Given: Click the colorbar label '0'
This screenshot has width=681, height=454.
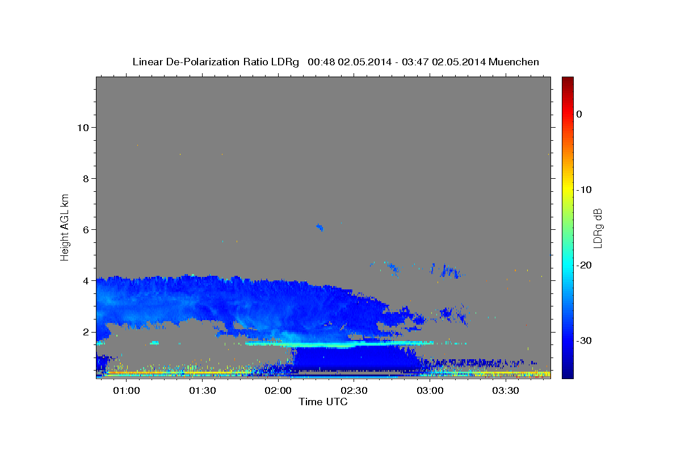Looking at the screenshot, I should point(579,114).
